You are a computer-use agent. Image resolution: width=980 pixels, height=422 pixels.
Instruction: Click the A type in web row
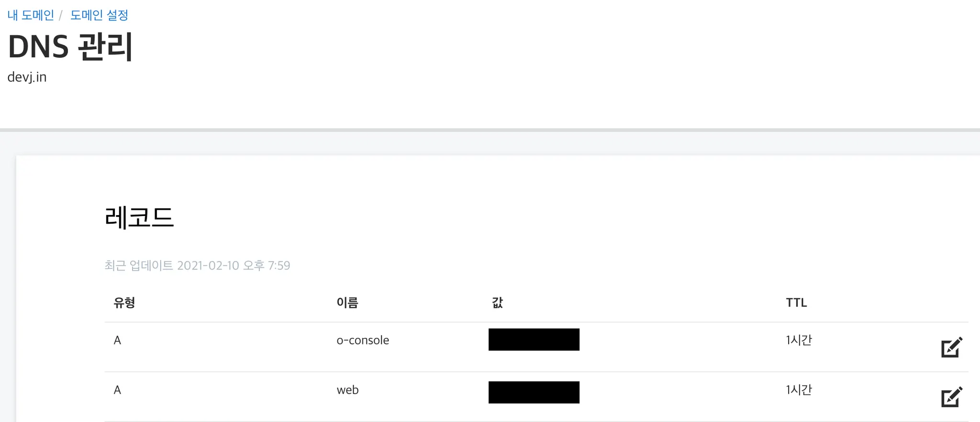[117, 390]
